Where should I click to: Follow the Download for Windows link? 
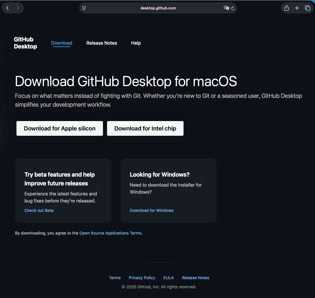pos(152,210)
